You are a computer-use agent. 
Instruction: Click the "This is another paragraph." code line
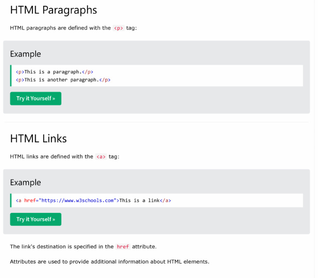(63, 80)
